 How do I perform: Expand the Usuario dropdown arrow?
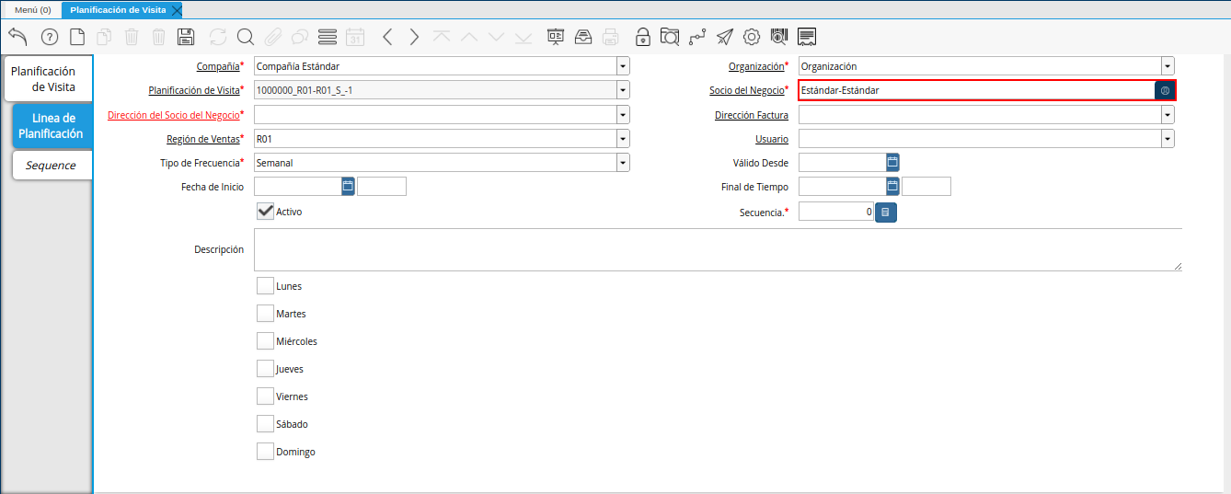click(x=1168, y=138)
